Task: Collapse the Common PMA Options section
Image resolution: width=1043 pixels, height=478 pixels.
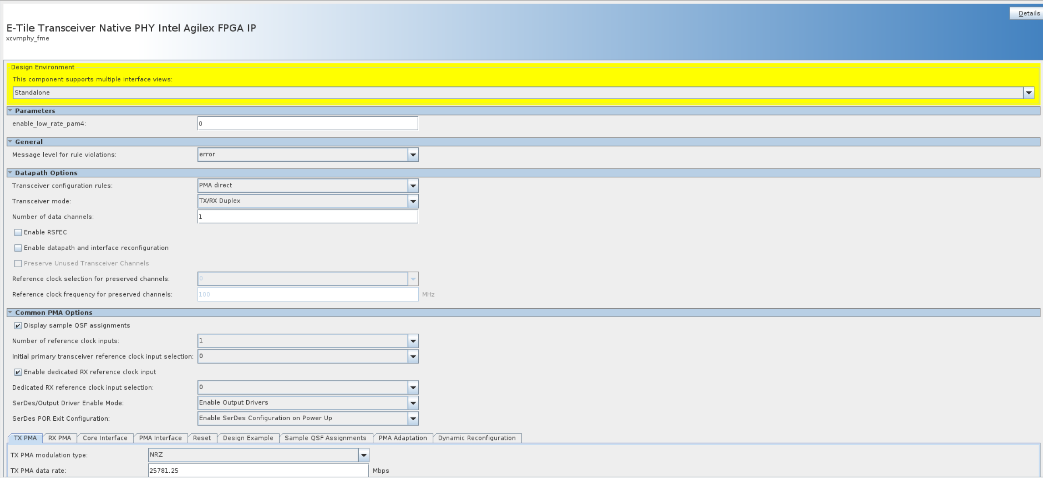Action: pyautogui.click(x=10, y=312)
